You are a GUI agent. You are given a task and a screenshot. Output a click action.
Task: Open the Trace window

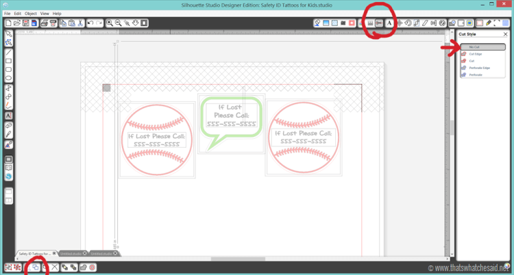coord(469,23)
